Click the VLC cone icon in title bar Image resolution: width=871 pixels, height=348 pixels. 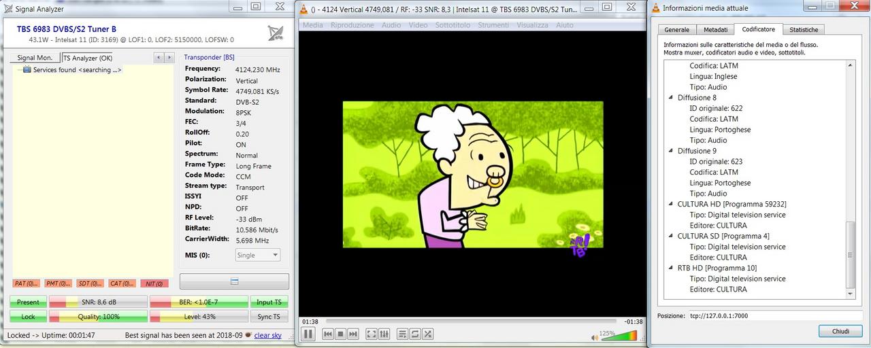(303, 8)
